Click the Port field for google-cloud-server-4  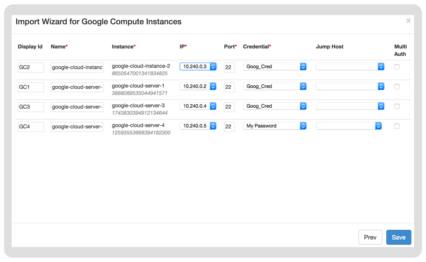tap(229, 127)
